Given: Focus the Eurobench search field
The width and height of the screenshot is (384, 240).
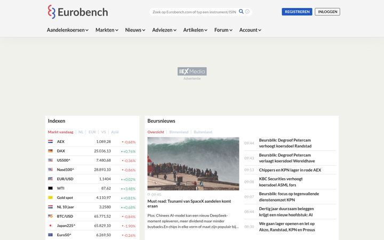Looking at the screenshot, I should (195, 12).
